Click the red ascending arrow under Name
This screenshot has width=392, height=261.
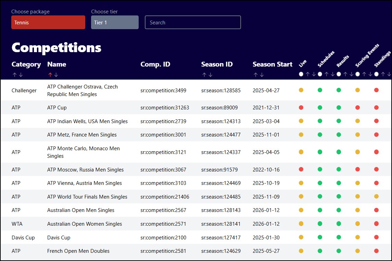(x=50, y=75)
